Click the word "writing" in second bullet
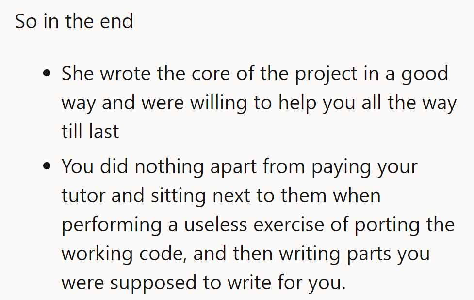 pos(310,254)
